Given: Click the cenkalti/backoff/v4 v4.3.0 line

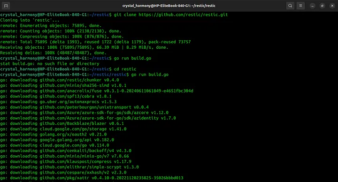Looking at the screenshot, I should coord(66,151).
